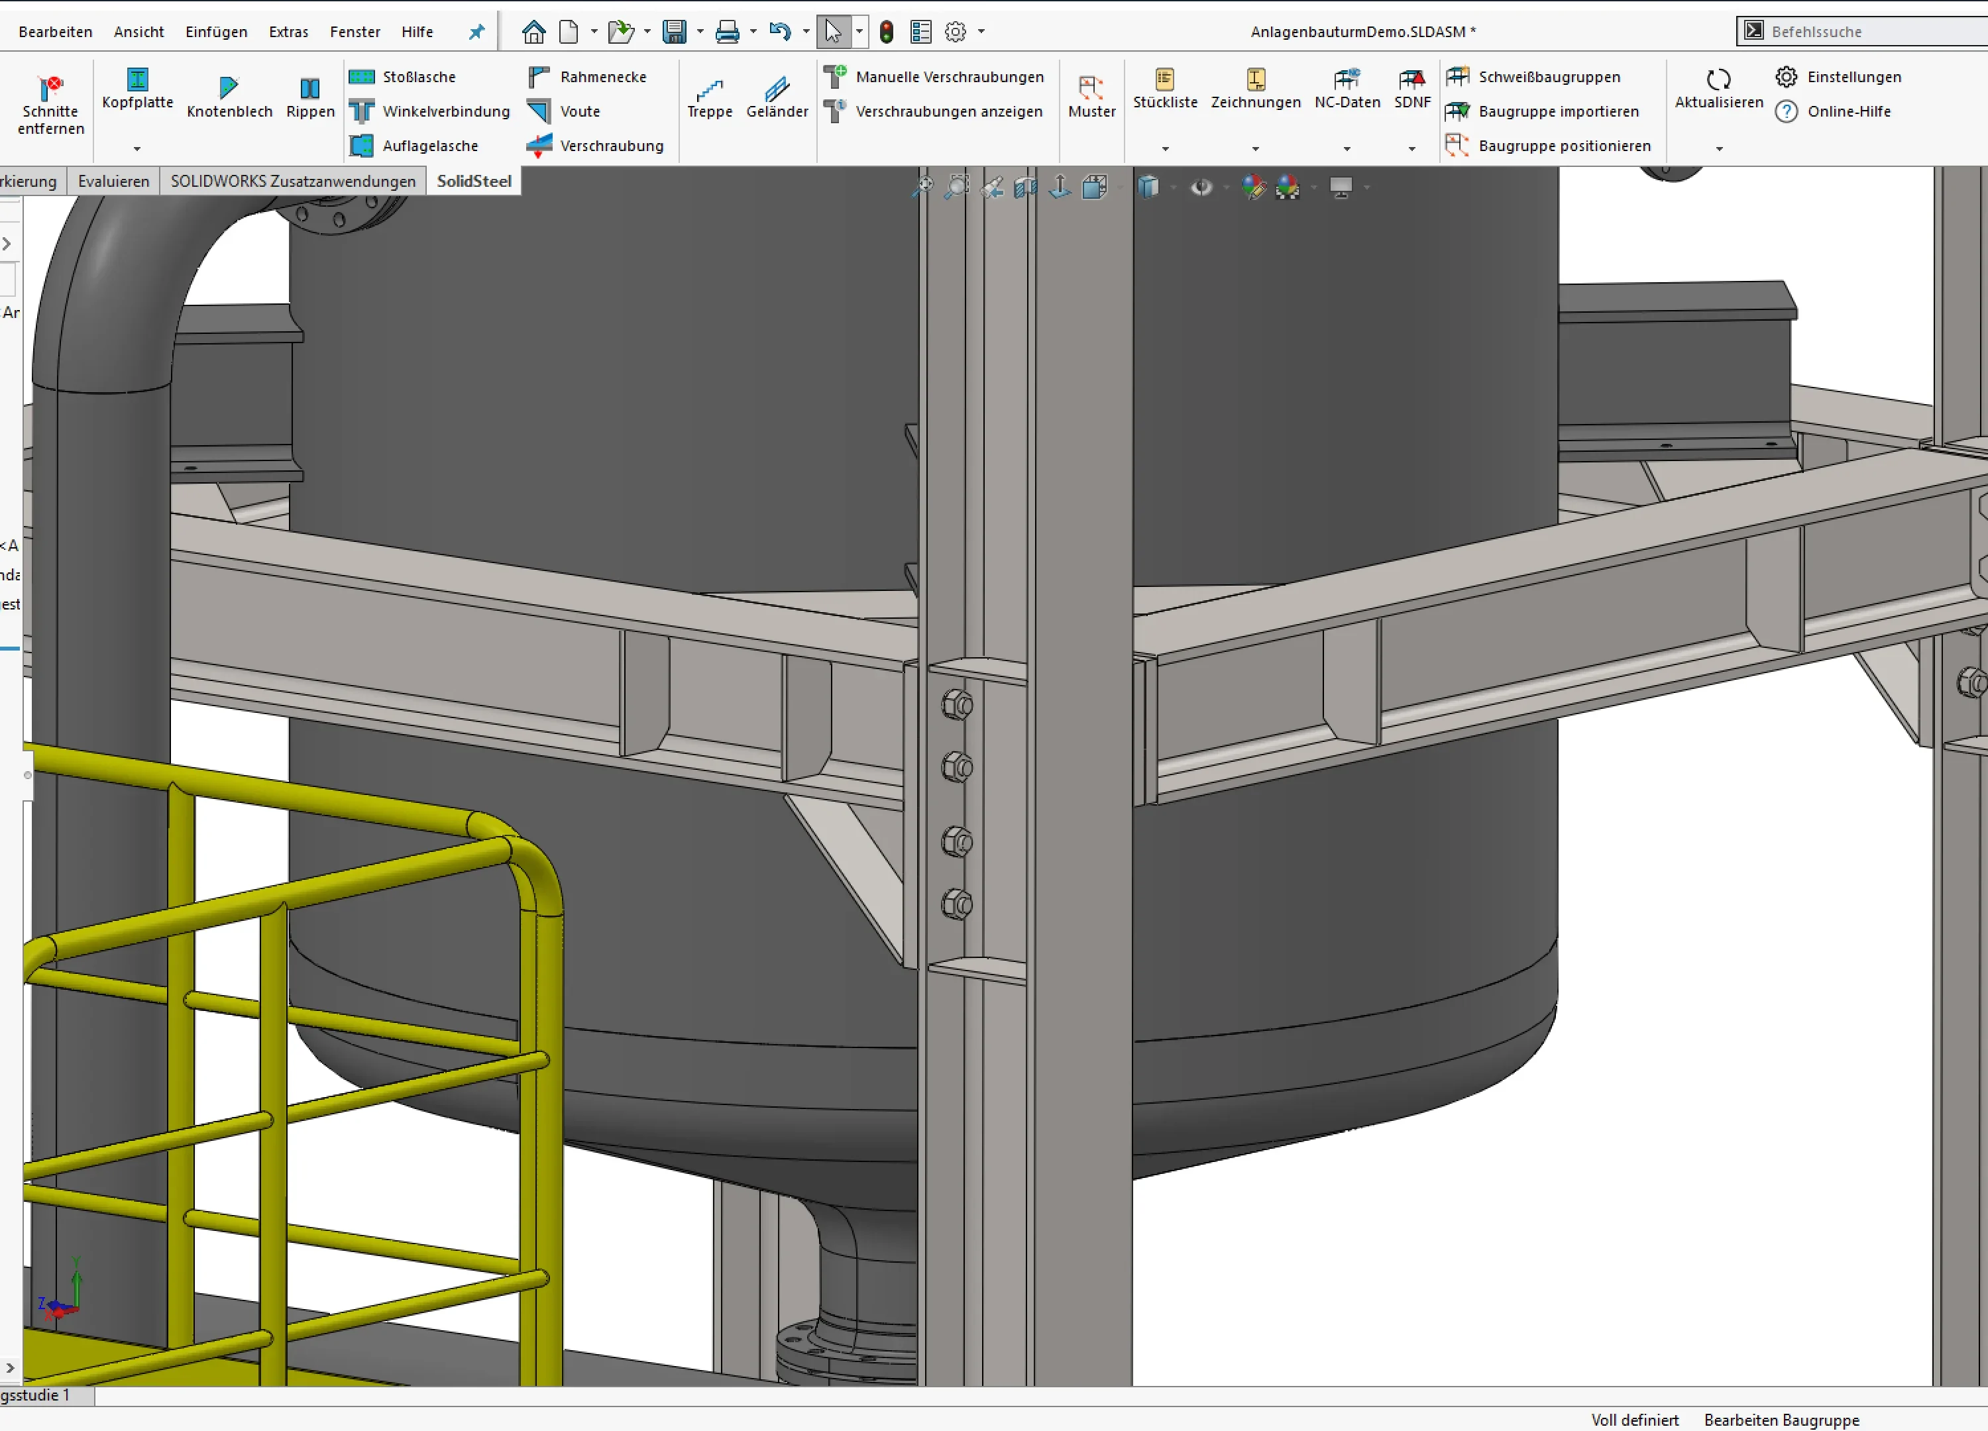Screen dimensions: 1988x1431
Task: Start the Geländer (railing) tool
Action: pos(777,97)
